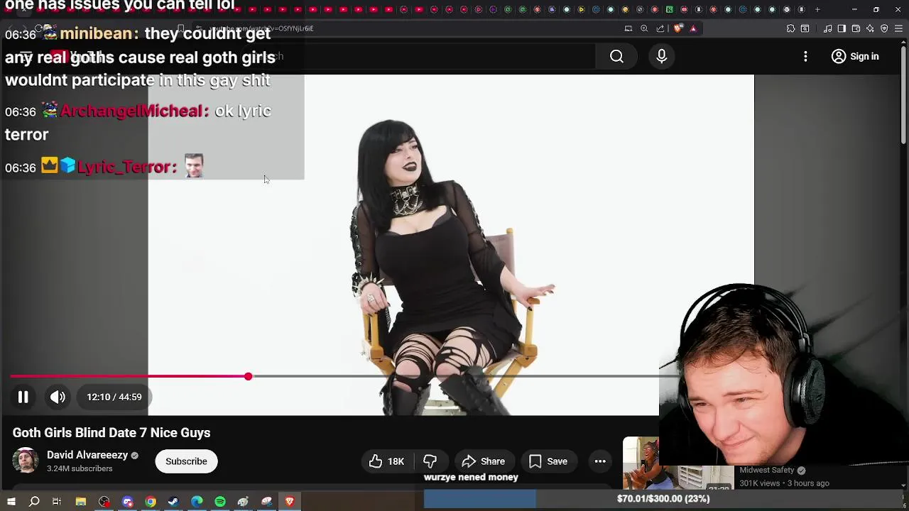The height and width of the screenshot is (511, 909).
Task: Open OBS Studio from the taskbar
Action: click(104, 502)
